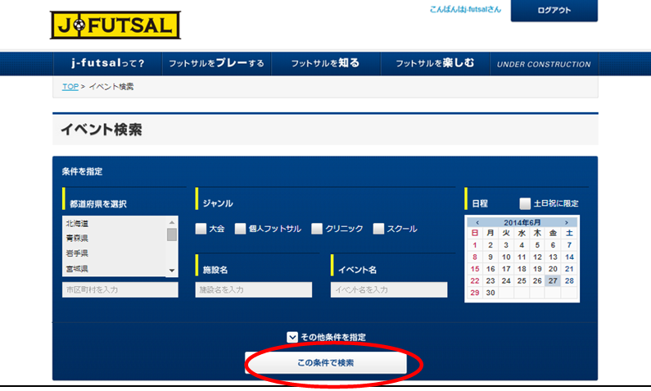Check the 大会 genre checkbox

[201, 230]
